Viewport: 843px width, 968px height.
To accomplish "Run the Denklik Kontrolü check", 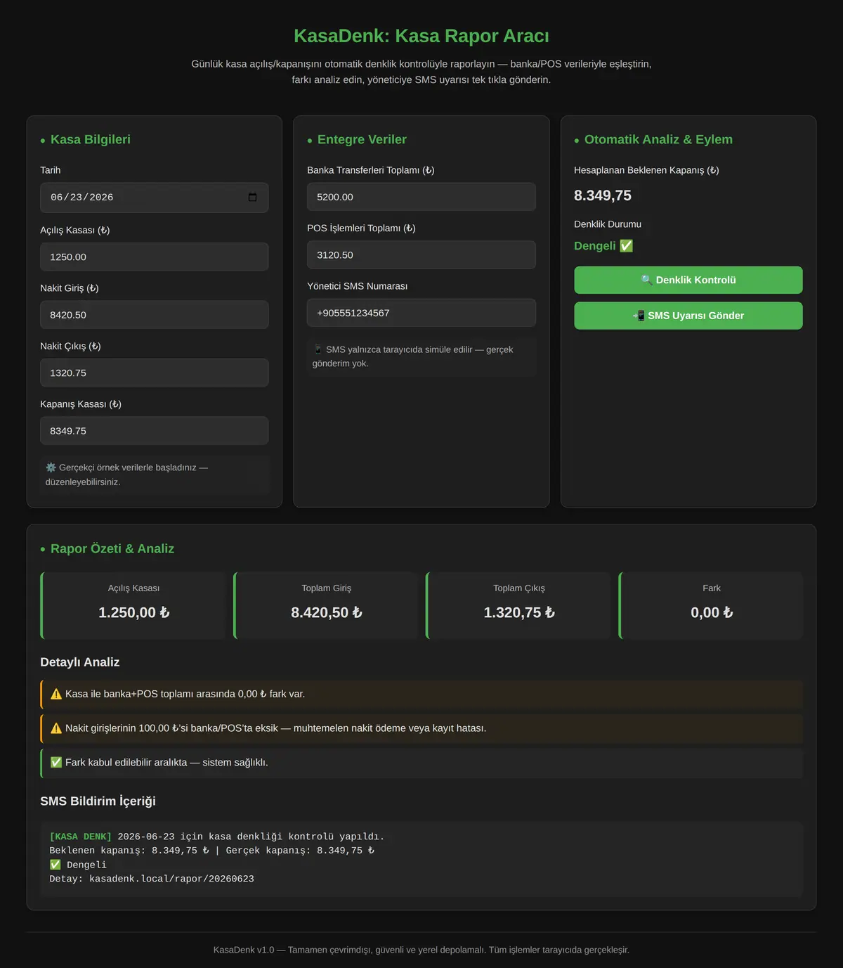I will click(688, 280).
